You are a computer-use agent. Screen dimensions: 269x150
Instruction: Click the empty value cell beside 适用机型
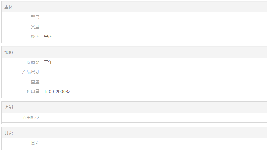(x=154, y=117)
